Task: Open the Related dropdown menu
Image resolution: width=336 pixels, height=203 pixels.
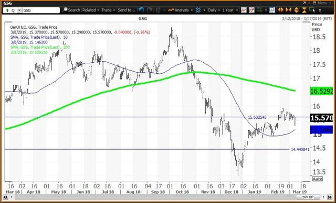Action: click(x=91, y=10)
